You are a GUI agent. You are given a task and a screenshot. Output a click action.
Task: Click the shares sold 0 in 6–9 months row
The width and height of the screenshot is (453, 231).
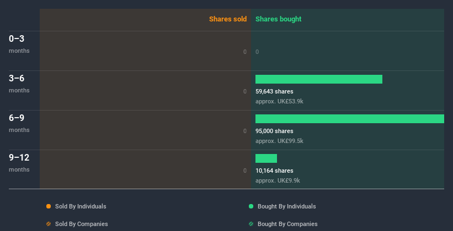pyautogui.click(x=245, y=131)
